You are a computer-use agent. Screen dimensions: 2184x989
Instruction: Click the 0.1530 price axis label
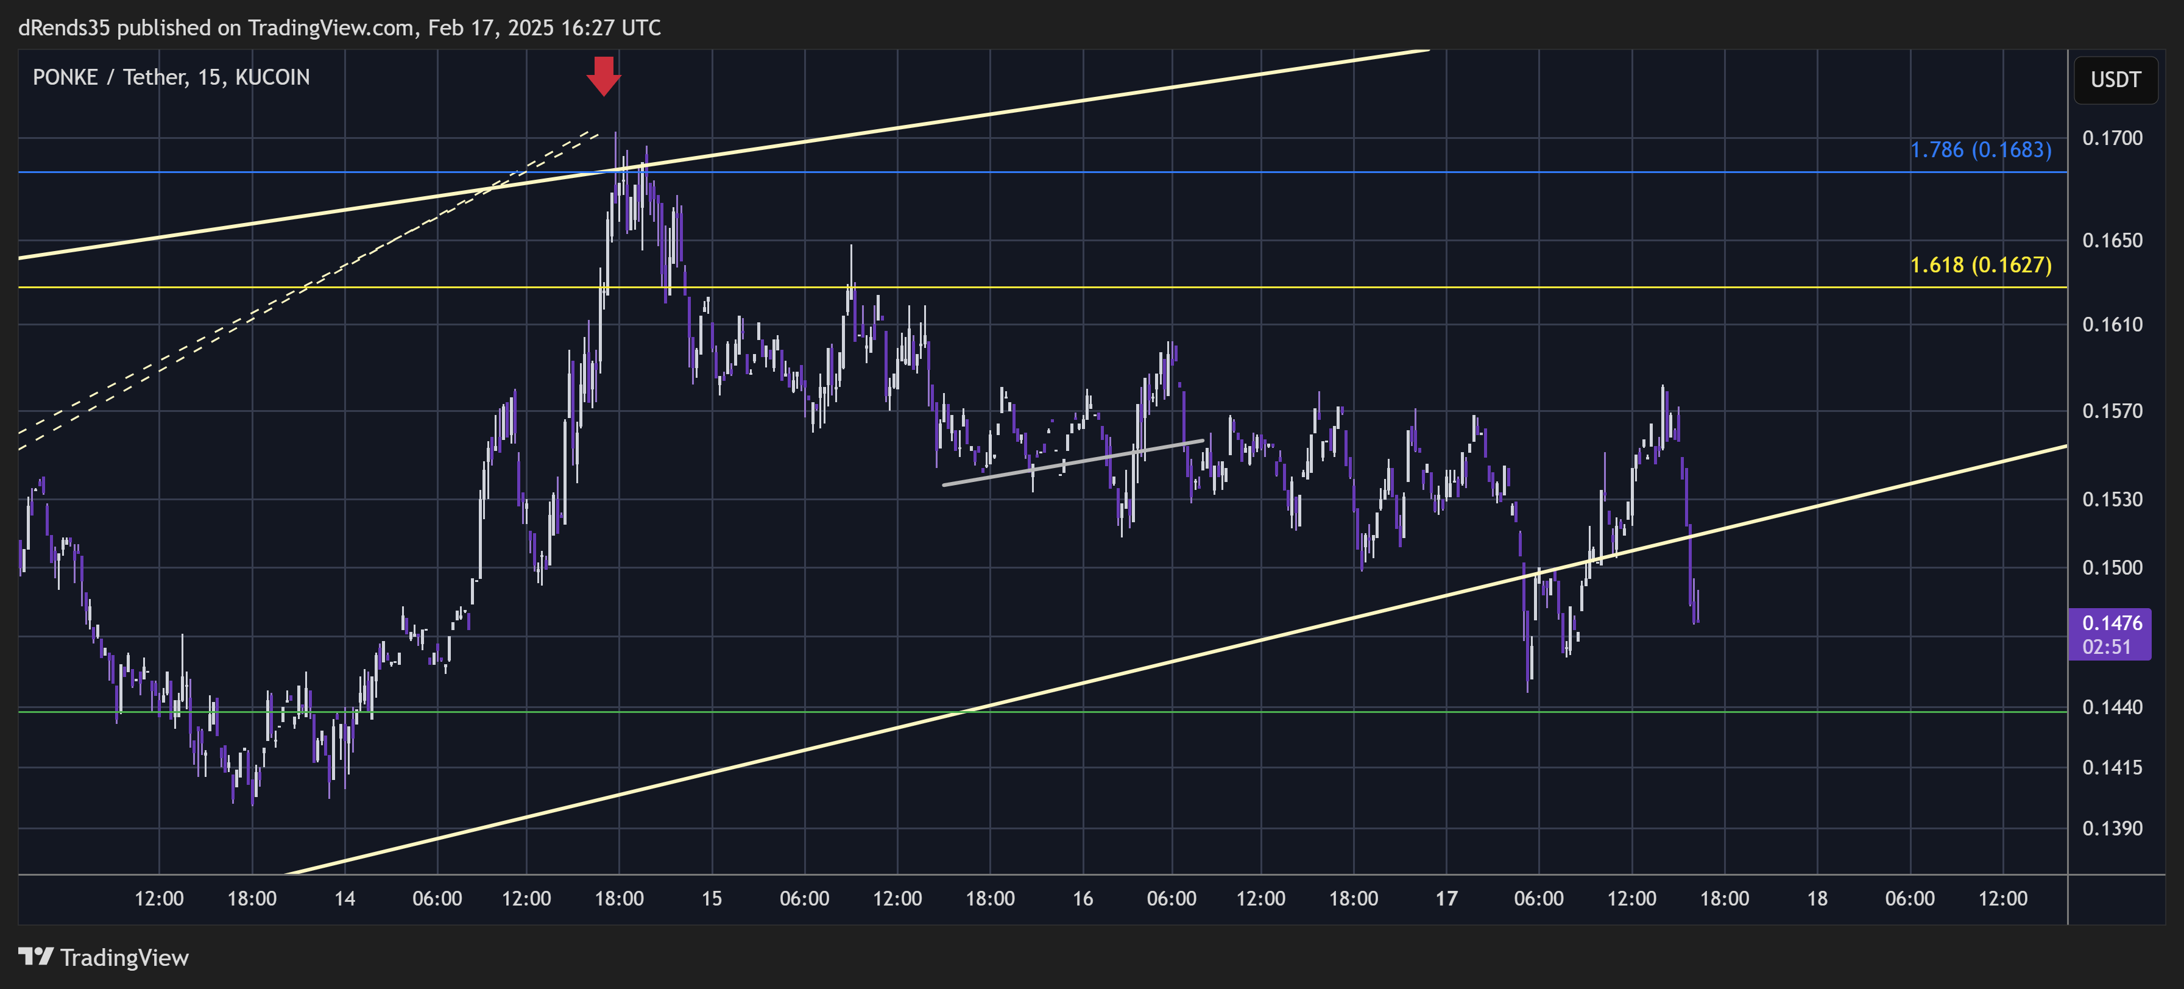[x=2112, y=500]
